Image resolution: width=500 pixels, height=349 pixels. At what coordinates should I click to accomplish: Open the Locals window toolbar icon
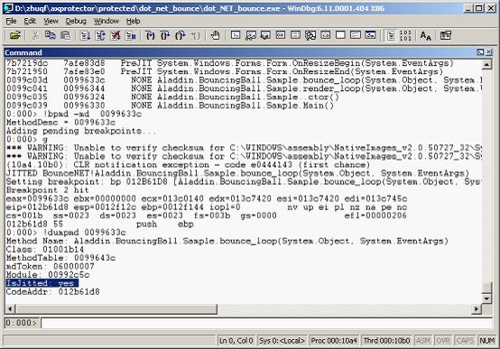coord(265,35)
